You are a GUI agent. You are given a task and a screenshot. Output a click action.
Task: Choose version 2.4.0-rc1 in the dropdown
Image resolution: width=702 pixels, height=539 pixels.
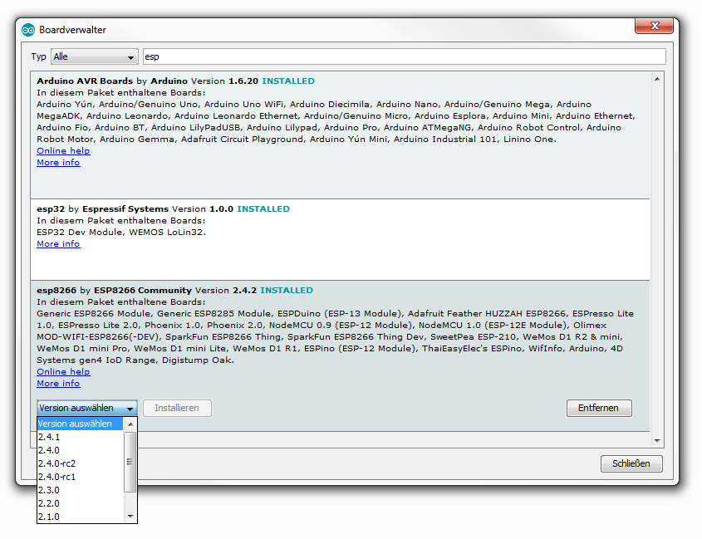click(80, 477)
